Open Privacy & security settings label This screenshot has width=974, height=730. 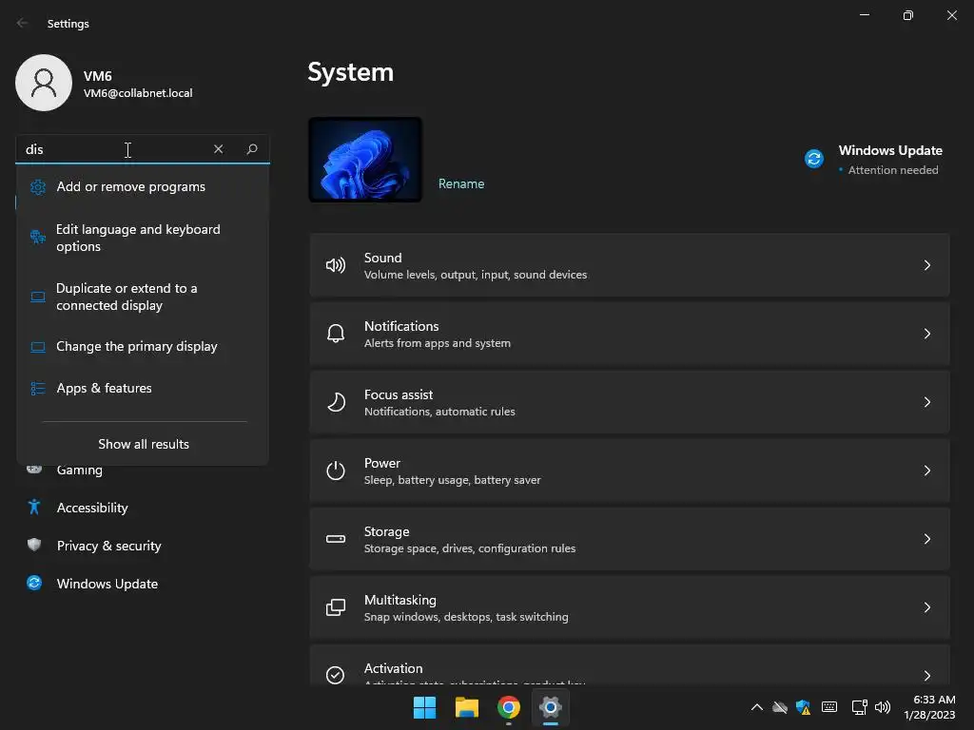coord(108,546)
